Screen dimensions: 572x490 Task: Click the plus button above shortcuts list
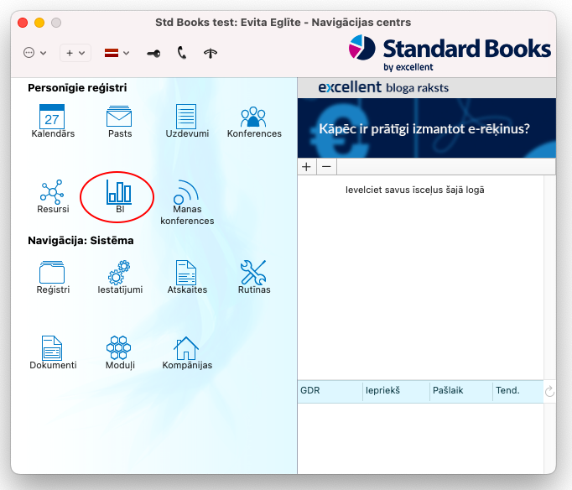tap(307, 167)
